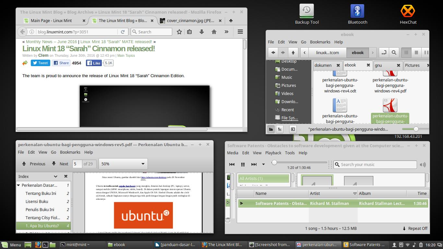The height and width of the screenshot is (249, 443).
Task: Launch Firefox from the panel launcher
Action: [x=38, y=245]
